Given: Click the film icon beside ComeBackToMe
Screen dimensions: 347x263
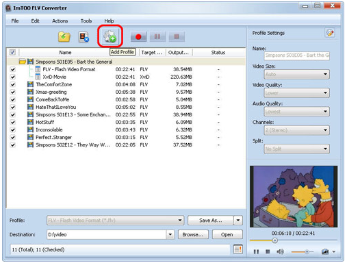Looking at the screenshot, I should coord(30,99).
